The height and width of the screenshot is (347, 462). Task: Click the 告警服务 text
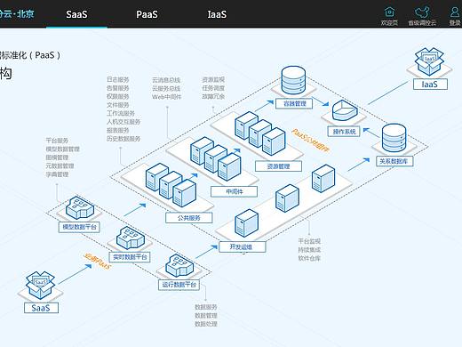point(118,88)
